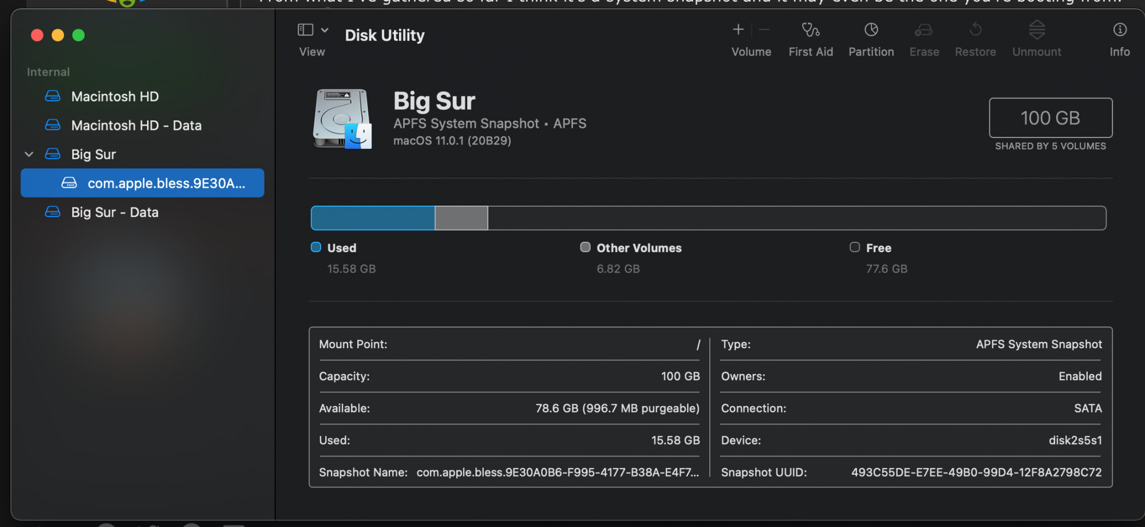
Task: Click the Volume toolbar label
Action: (751, 52)
